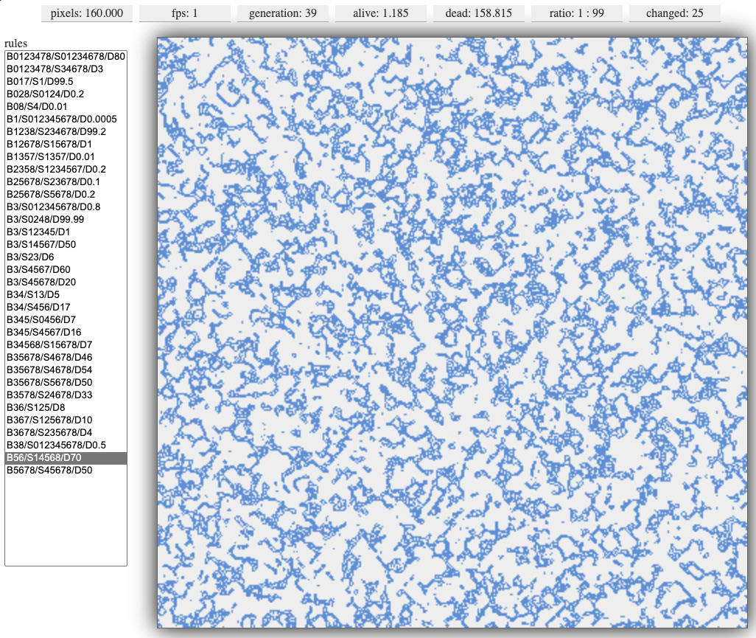The height and width of the screenshot is (638, 756).
Task: Select rule B0123478/S34678/D3
Action: point(66,69)
